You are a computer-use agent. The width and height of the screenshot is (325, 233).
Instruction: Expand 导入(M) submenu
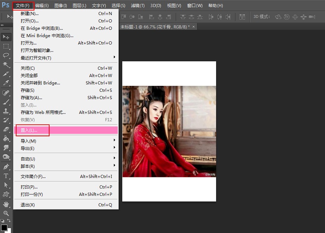pyautogui.click(x=66, y=141)
